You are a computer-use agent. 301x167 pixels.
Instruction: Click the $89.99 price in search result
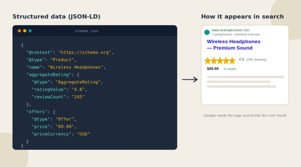tap(213, 69)
